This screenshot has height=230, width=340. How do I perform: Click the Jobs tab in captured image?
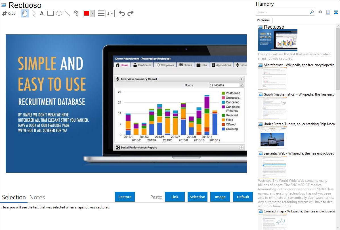click(202, 65)
